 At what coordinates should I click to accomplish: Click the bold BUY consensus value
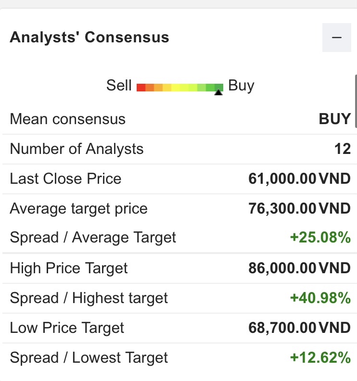coord(335,119)
